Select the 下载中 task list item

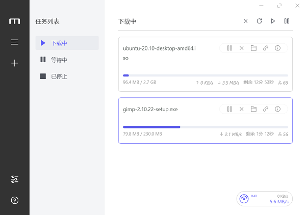coord(67,43)
